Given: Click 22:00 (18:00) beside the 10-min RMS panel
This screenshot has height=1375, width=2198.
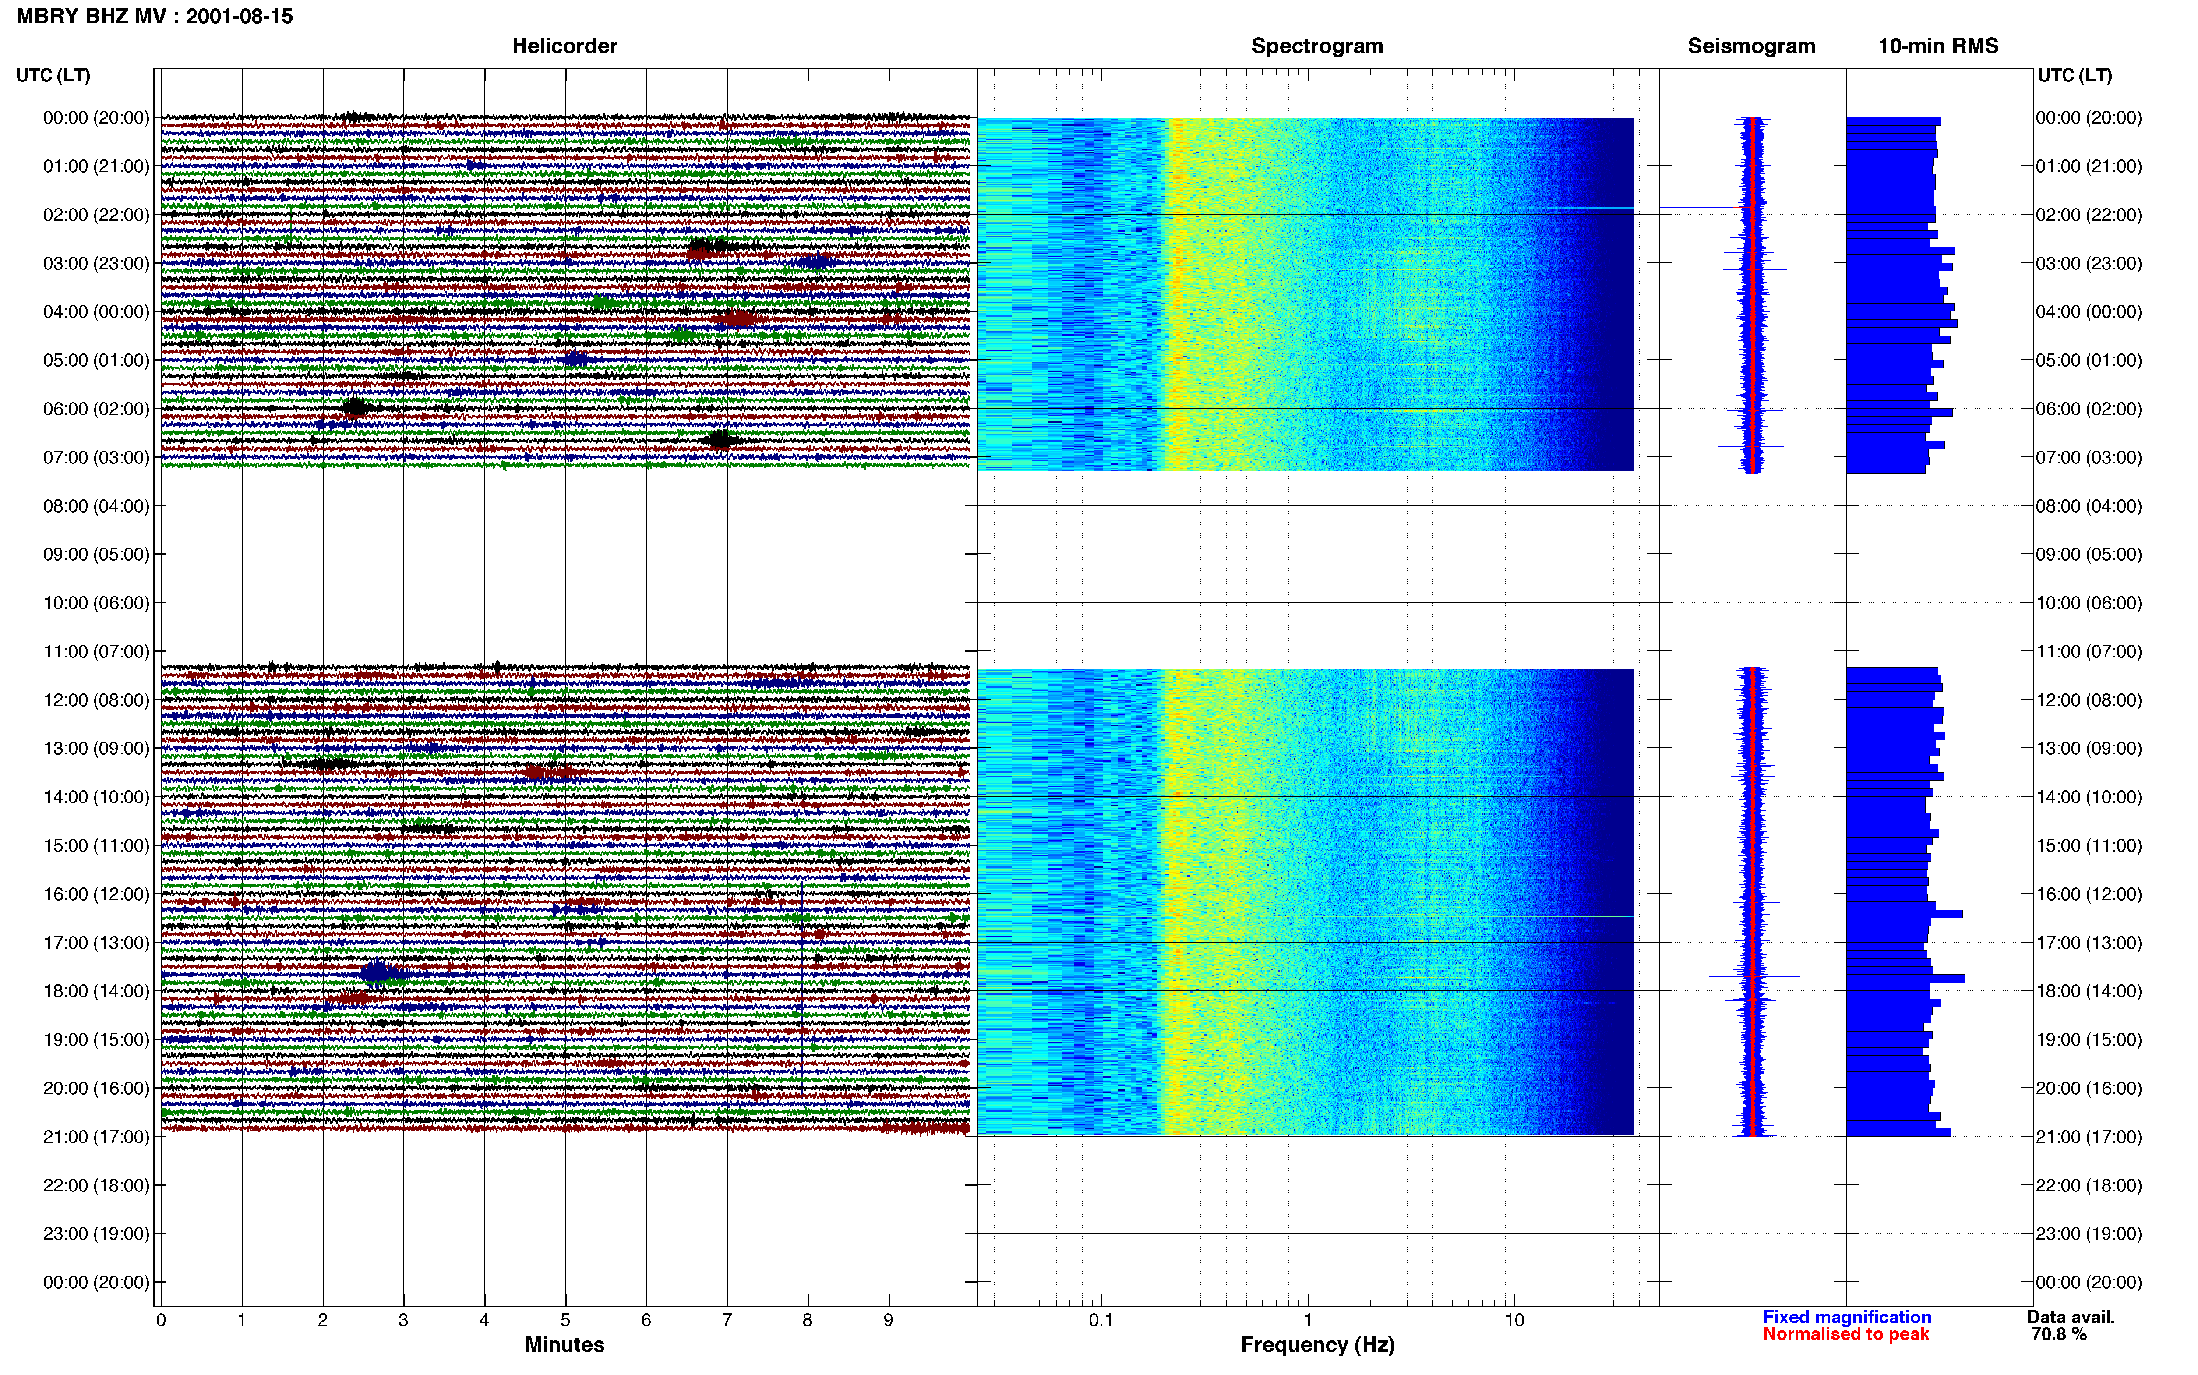Looking at the screenshot, I should [x=2089, y=1186].
